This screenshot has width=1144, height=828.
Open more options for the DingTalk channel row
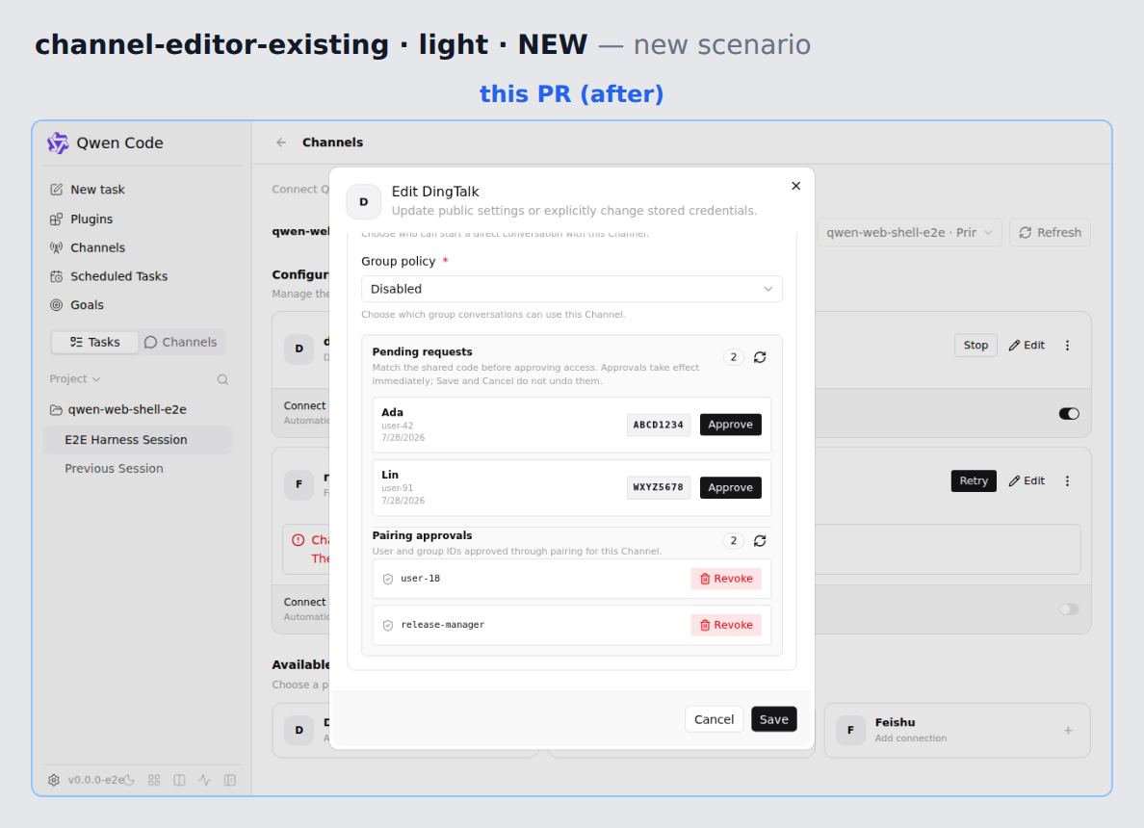point(1067,346)
